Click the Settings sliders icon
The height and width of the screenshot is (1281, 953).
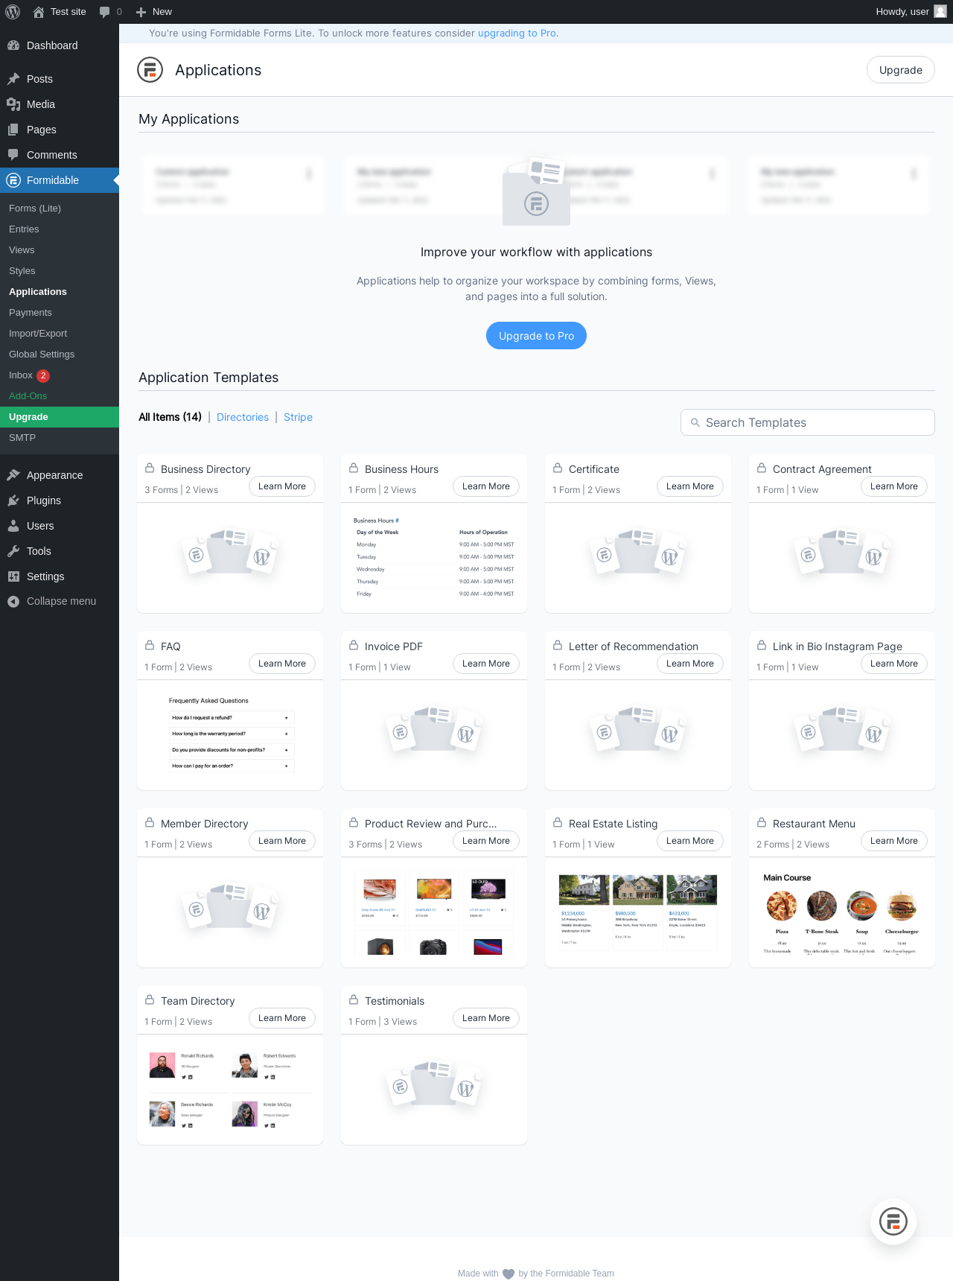click(13, 576)
